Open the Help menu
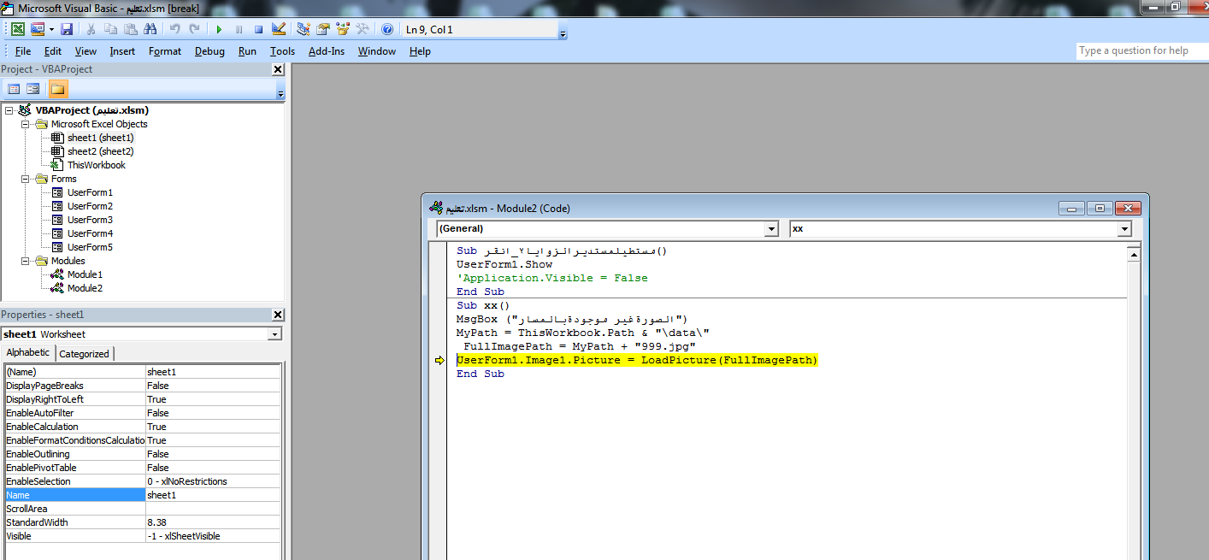Screen dimensions: 1209x560 pyautogui.click(x=420, y=51)
